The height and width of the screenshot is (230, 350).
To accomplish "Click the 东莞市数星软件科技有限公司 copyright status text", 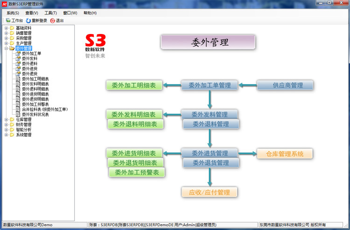I will (301, 225).
